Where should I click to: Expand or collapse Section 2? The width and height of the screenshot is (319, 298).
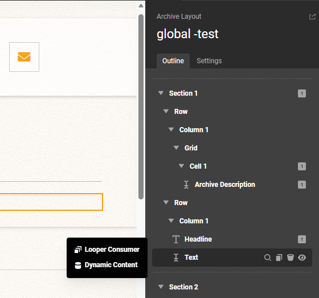click(x=161, y=287)
